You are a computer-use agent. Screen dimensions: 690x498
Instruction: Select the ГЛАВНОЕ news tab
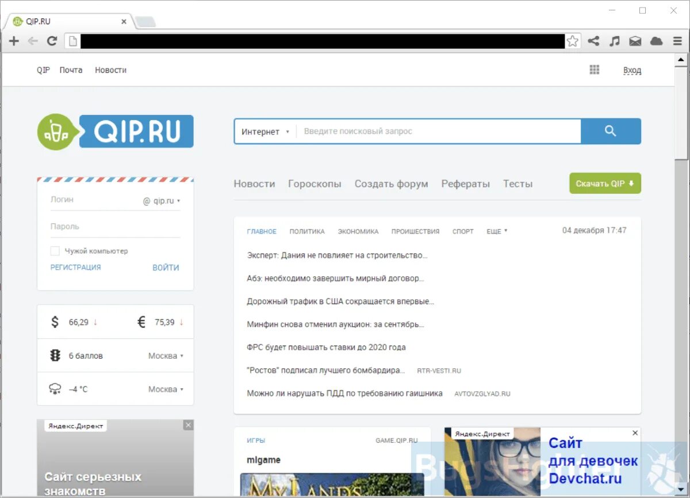[262, 231]
